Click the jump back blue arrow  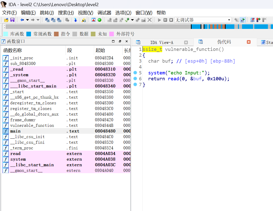(x=22, y=20)
